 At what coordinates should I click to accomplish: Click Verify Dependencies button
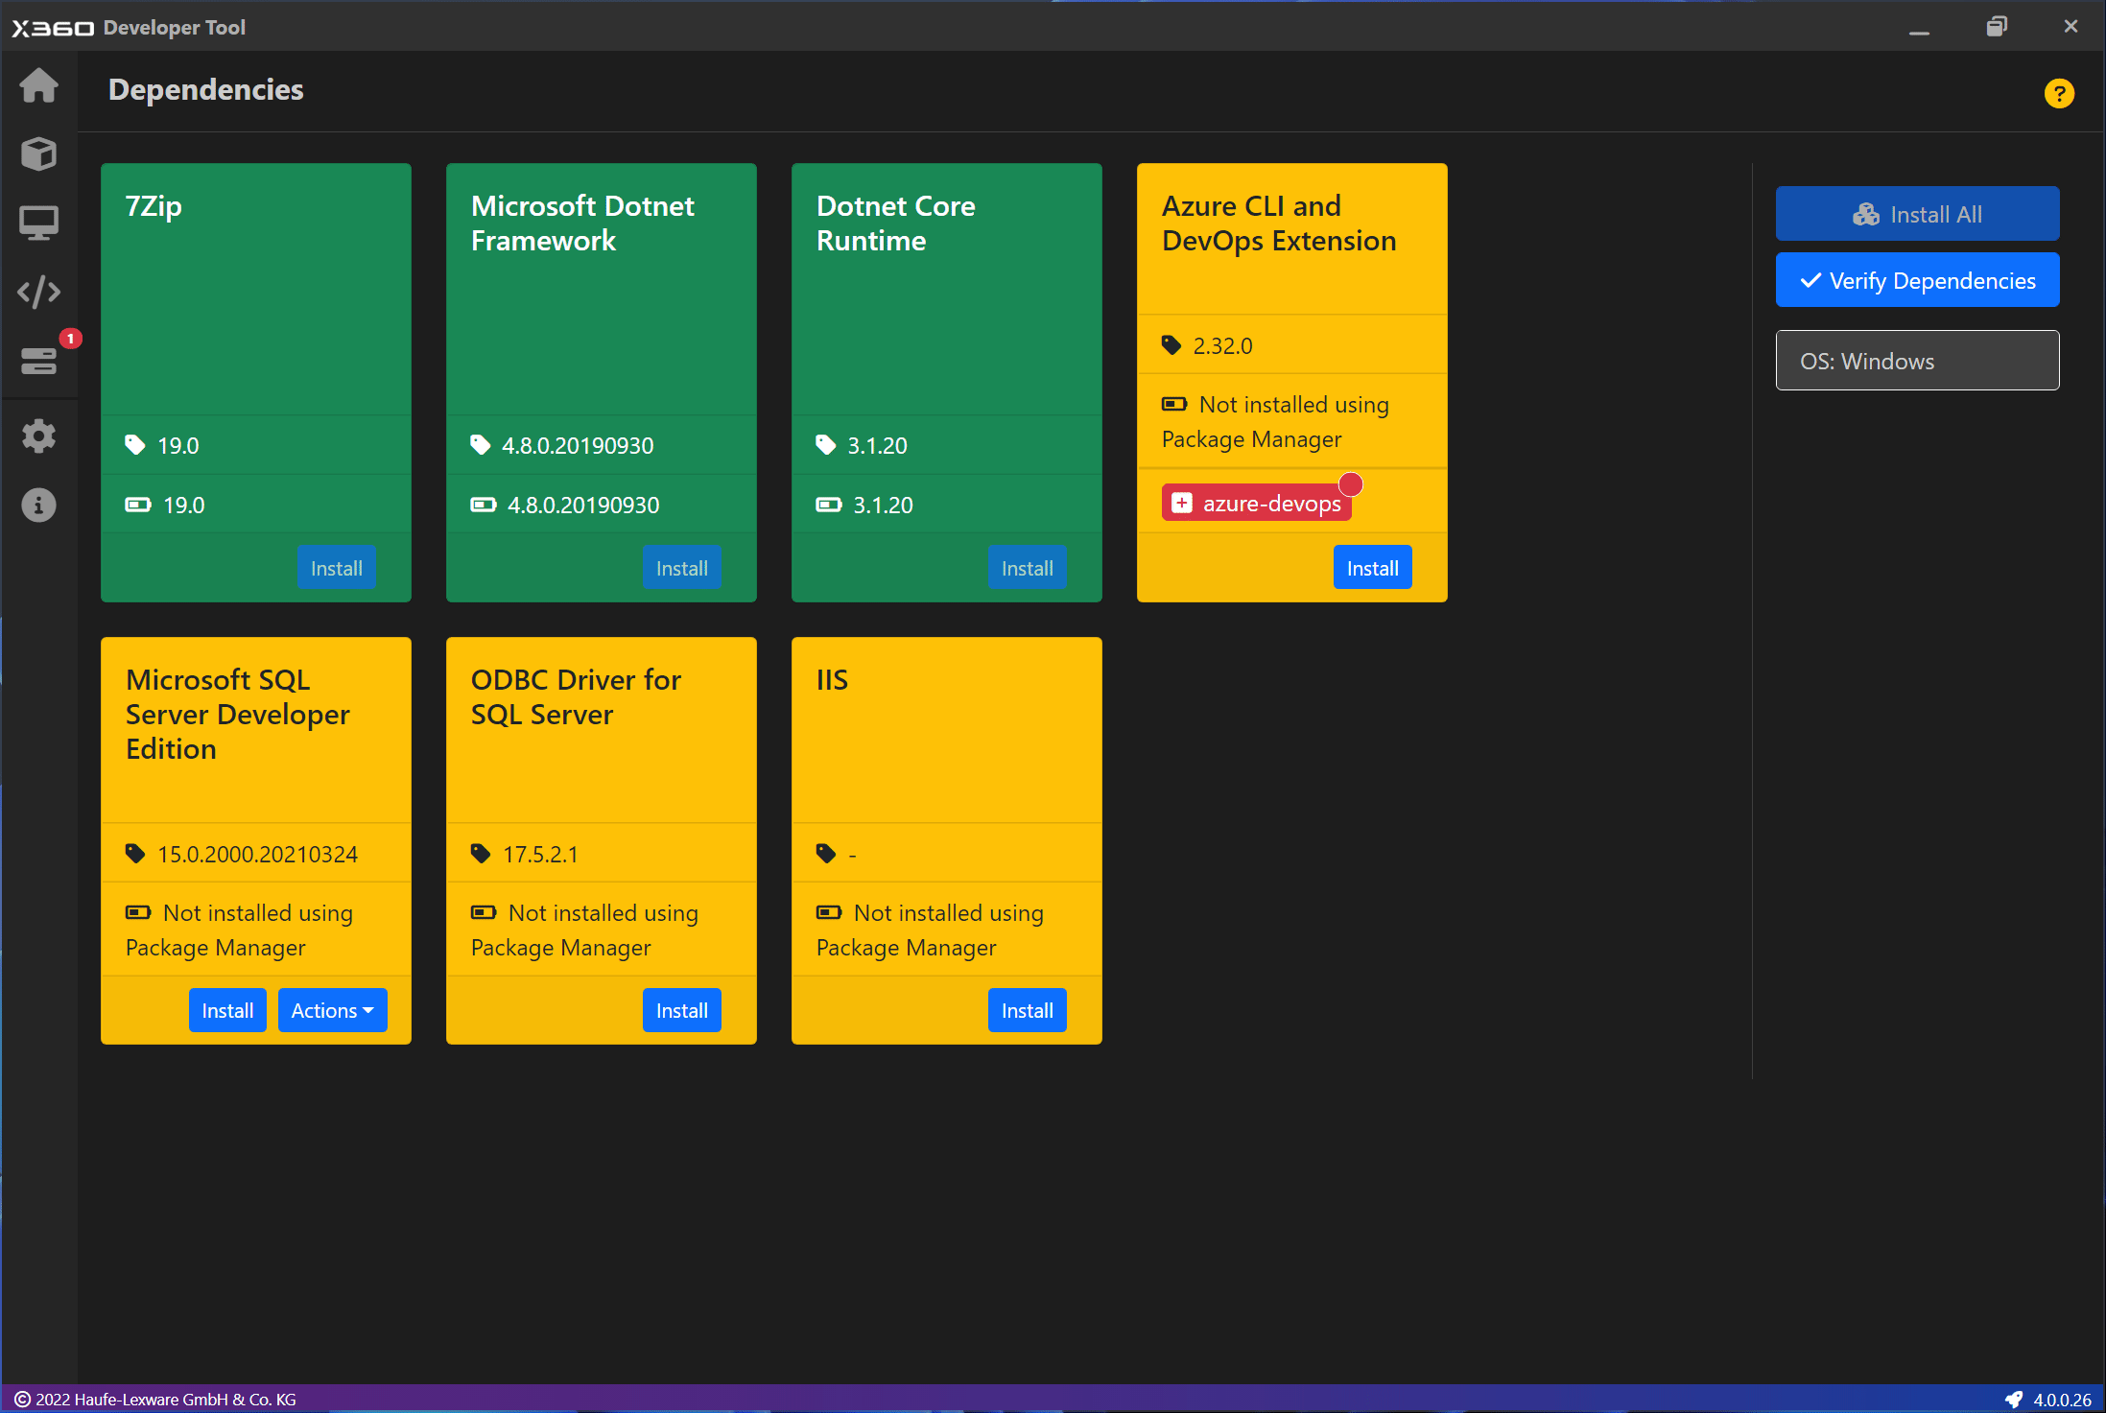pyautogui.click(x=1917, y=280)
